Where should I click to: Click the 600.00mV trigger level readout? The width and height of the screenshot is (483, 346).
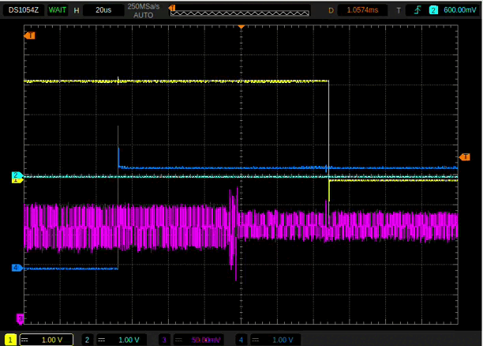pyautogui.click(x=459, y=10)
